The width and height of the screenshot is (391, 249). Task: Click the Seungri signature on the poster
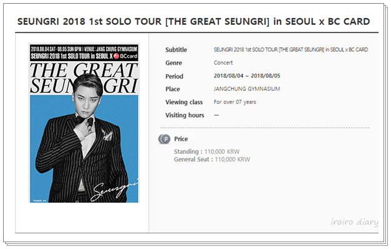click(x=114, y=191)
